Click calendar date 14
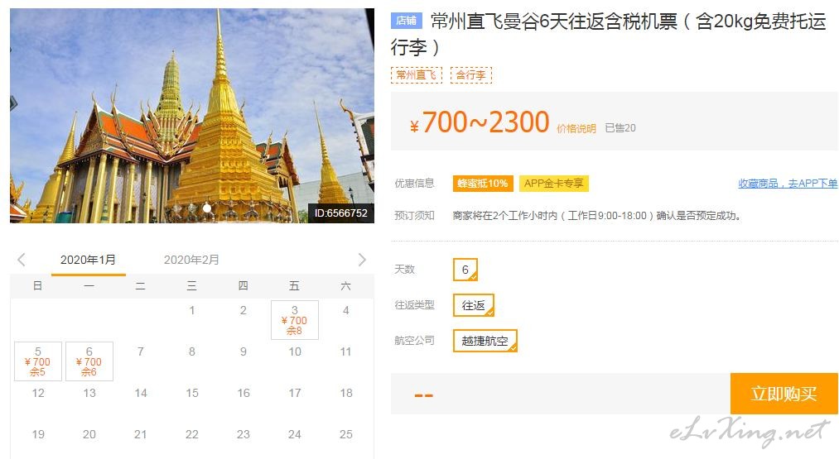 [141, 393]
